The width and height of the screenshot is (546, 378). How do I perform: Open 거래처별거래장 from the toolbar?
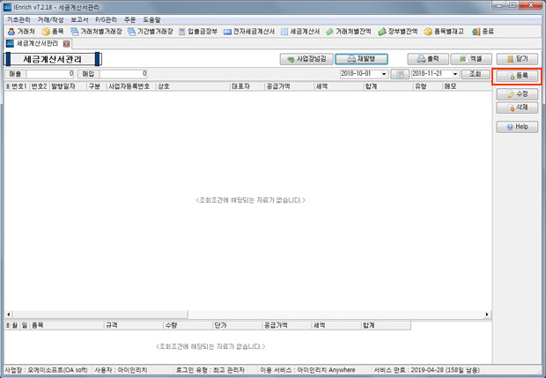tap(96, 31)
